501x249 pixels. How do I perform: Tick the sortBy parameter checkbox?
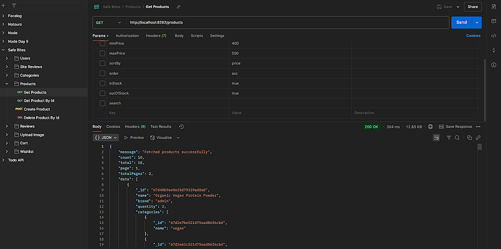coord(102,64)
